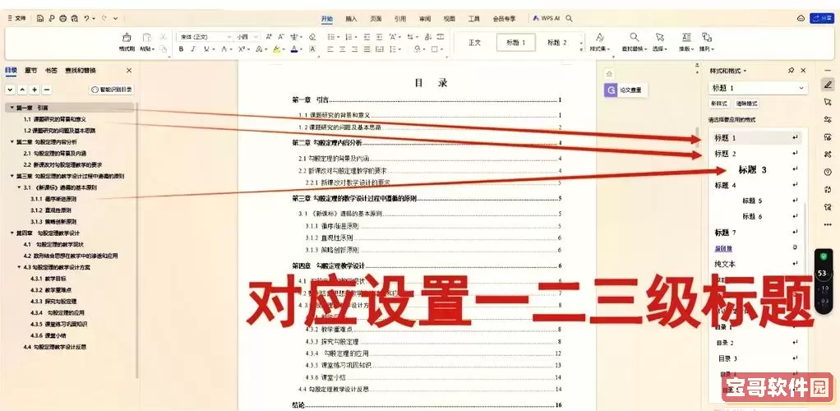The image size is (840, 411).
Task: Toggle Bold formatting (B)
Action: [181, 48]
